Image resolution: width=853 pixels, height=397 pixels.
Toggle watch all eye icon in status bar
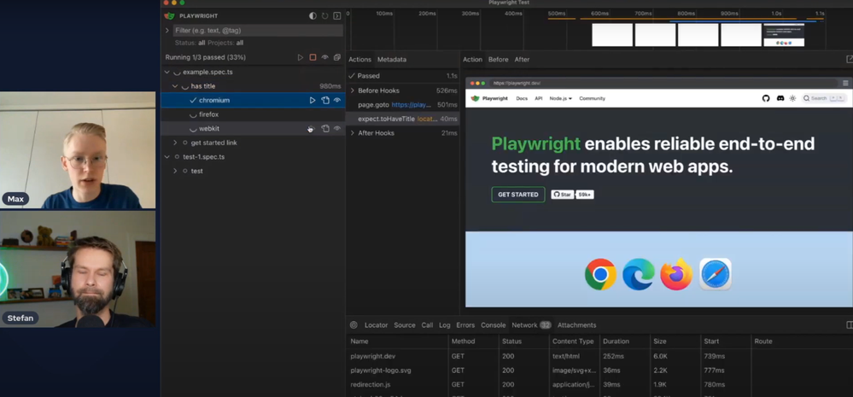(x=324, y=57)
